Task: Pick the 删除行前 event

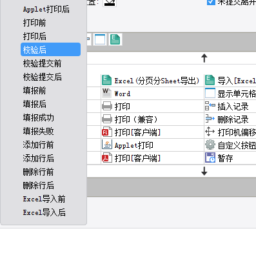Action: click(39, 172)
